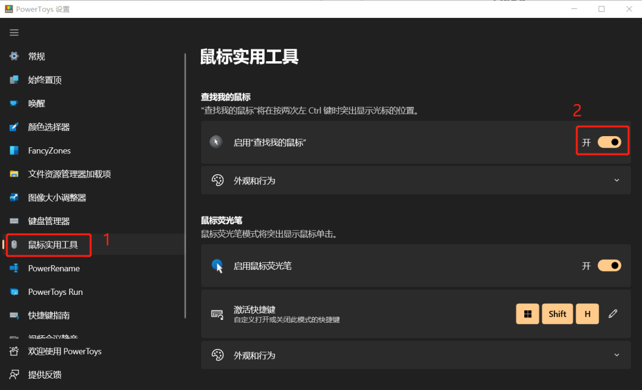Maximize the PowerToys 设置 window
The height and width of the screenshot is (390, 642).
602,8
